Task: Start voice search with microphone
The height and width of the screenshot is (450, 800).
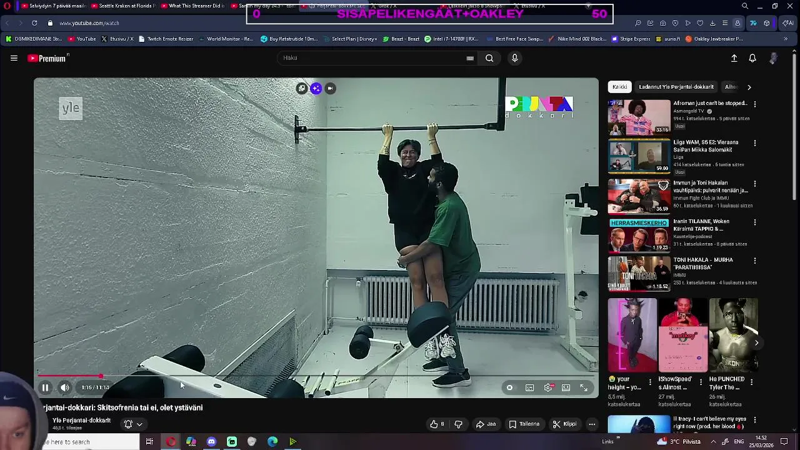Action: pos(514,58)
